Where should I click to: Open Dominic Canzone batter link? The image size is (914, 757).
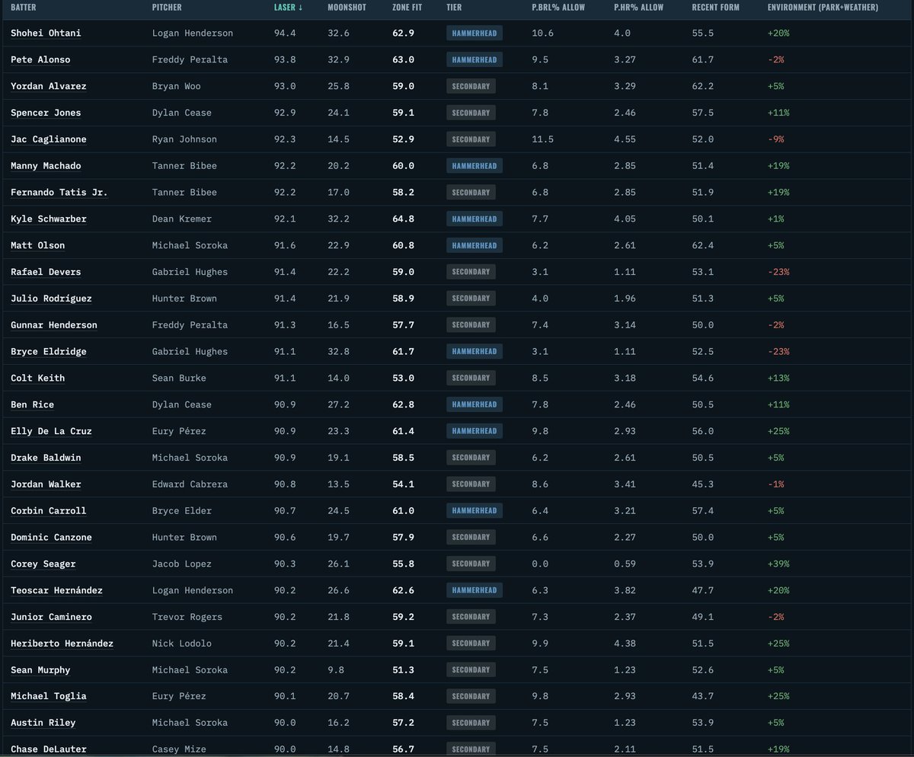pyautogui.click(x=51, y=538)
